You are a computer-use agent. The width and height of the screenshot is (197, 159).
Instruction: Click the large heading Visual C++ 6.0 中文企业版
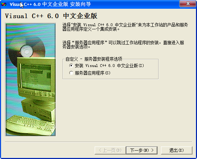(51, 16)
